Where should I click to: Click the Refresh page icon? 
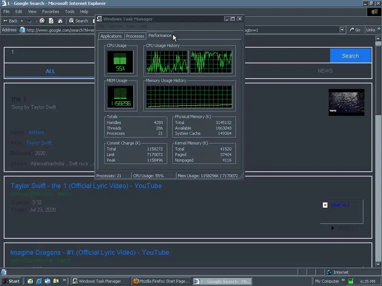pyautogui.click(x=51, y=21)
